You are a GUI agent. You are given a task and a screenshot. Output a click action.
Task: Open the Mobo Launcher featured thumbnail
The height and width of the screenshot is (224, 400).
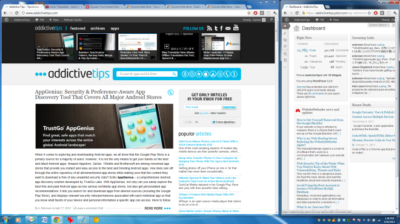(221, 46)
